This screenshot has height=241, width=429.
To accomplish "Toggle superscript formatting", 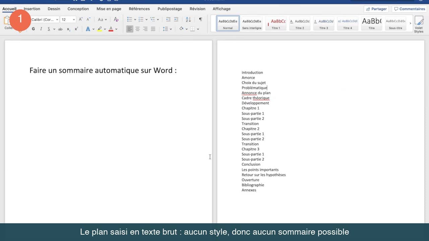I will [x=76, y=29].
